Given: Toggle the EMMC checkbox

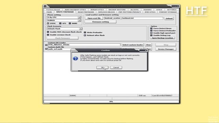Looking at the screenshot, I should (x=48, y=23).
